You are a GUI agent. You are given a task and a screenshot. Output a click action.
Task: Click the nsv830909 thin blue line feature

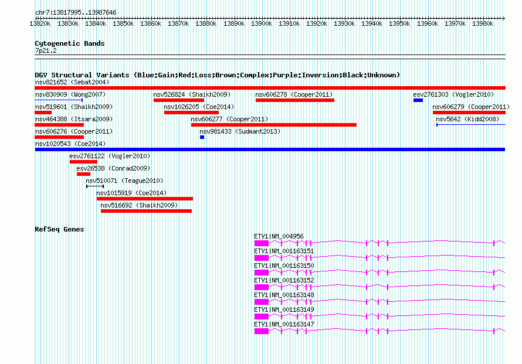pos(59,100)
